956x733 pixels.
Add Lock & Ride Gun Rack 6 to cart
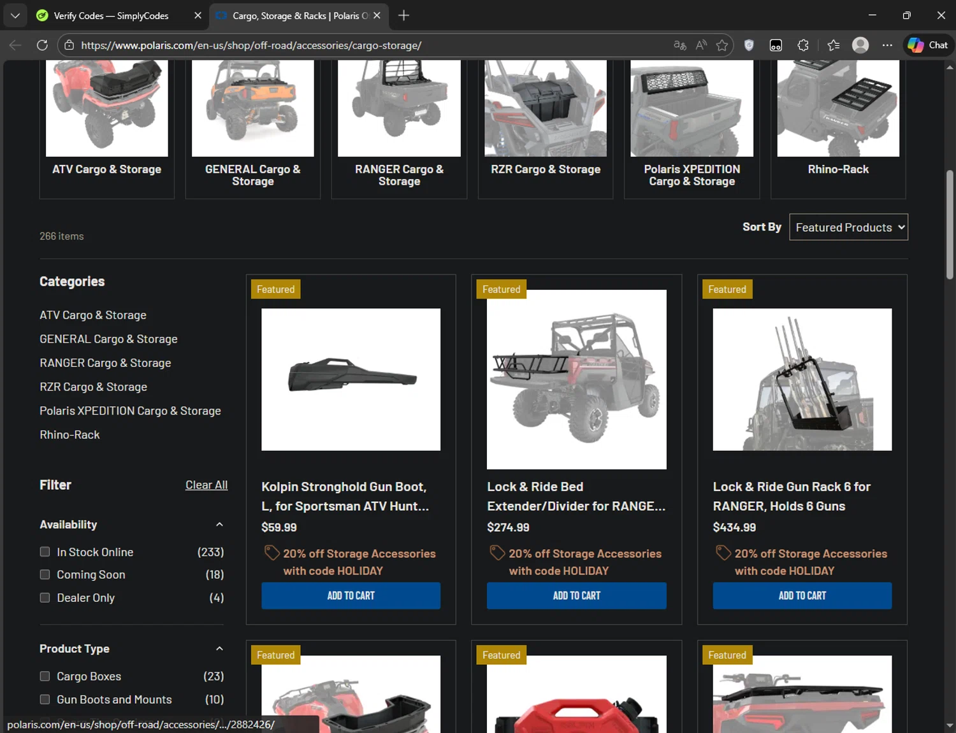click(x=802, y=595)
